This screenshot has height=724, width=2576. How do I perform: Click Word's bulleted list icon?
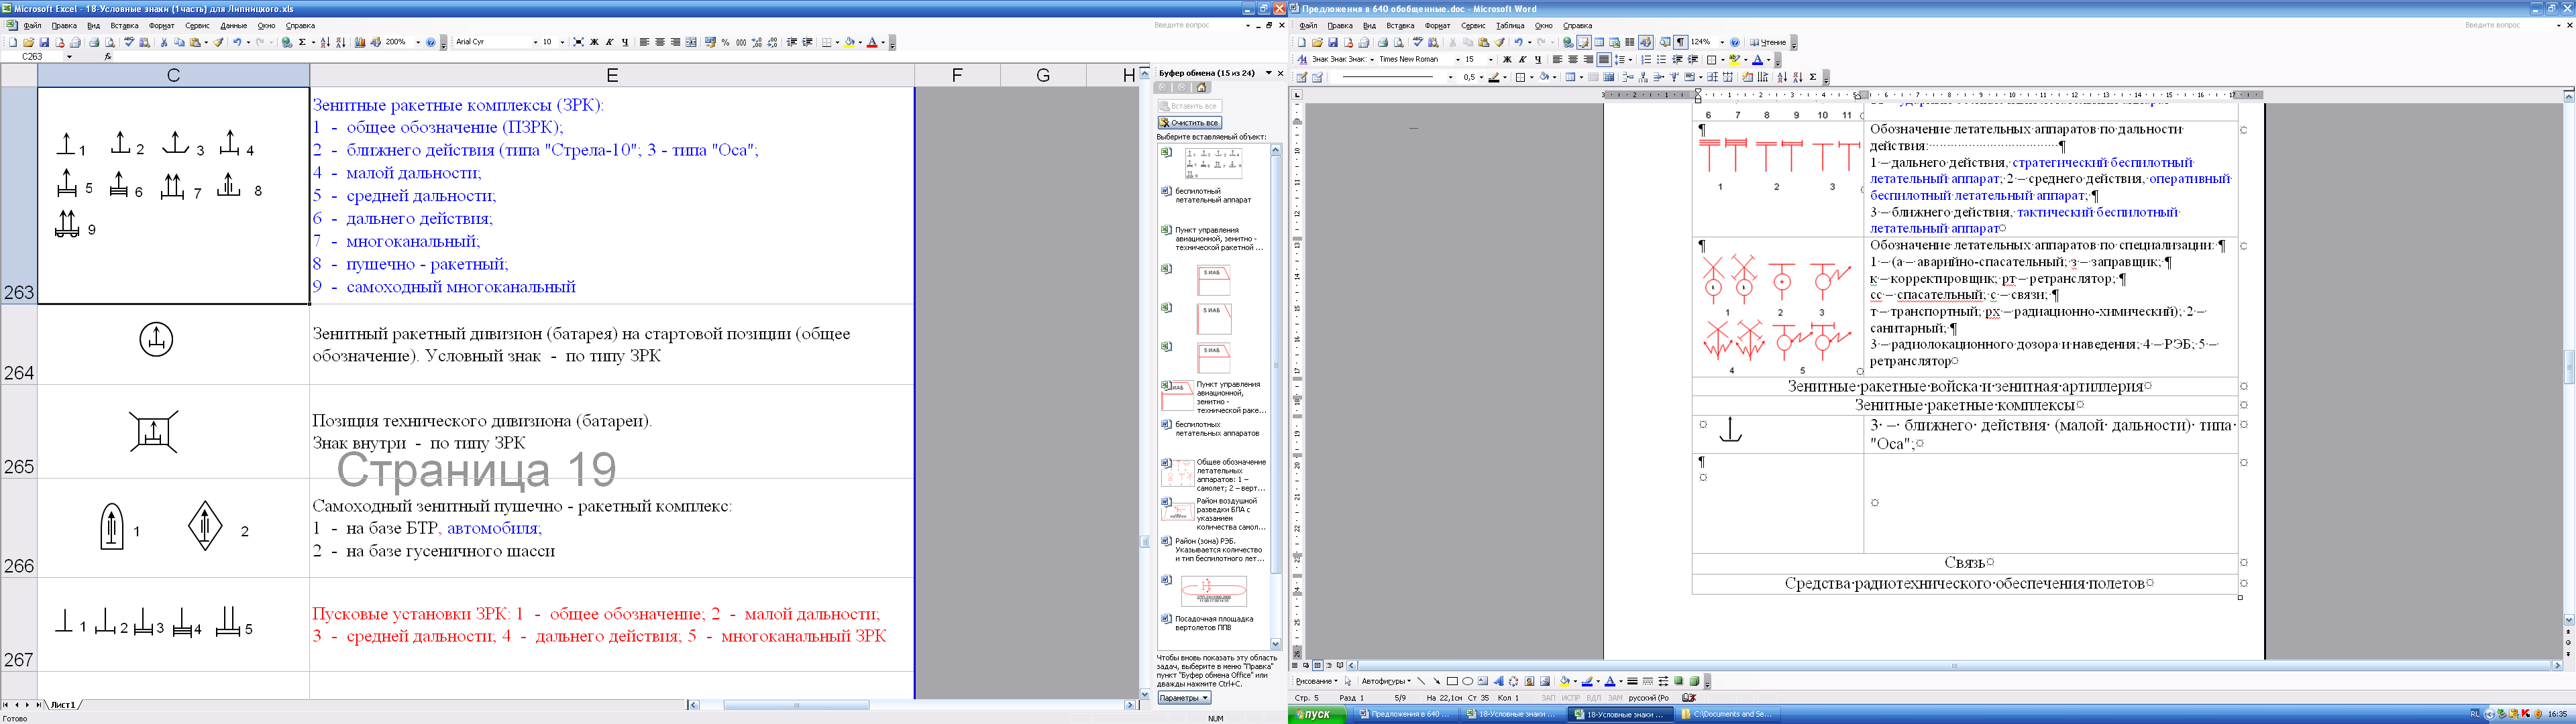(1662, 60)
